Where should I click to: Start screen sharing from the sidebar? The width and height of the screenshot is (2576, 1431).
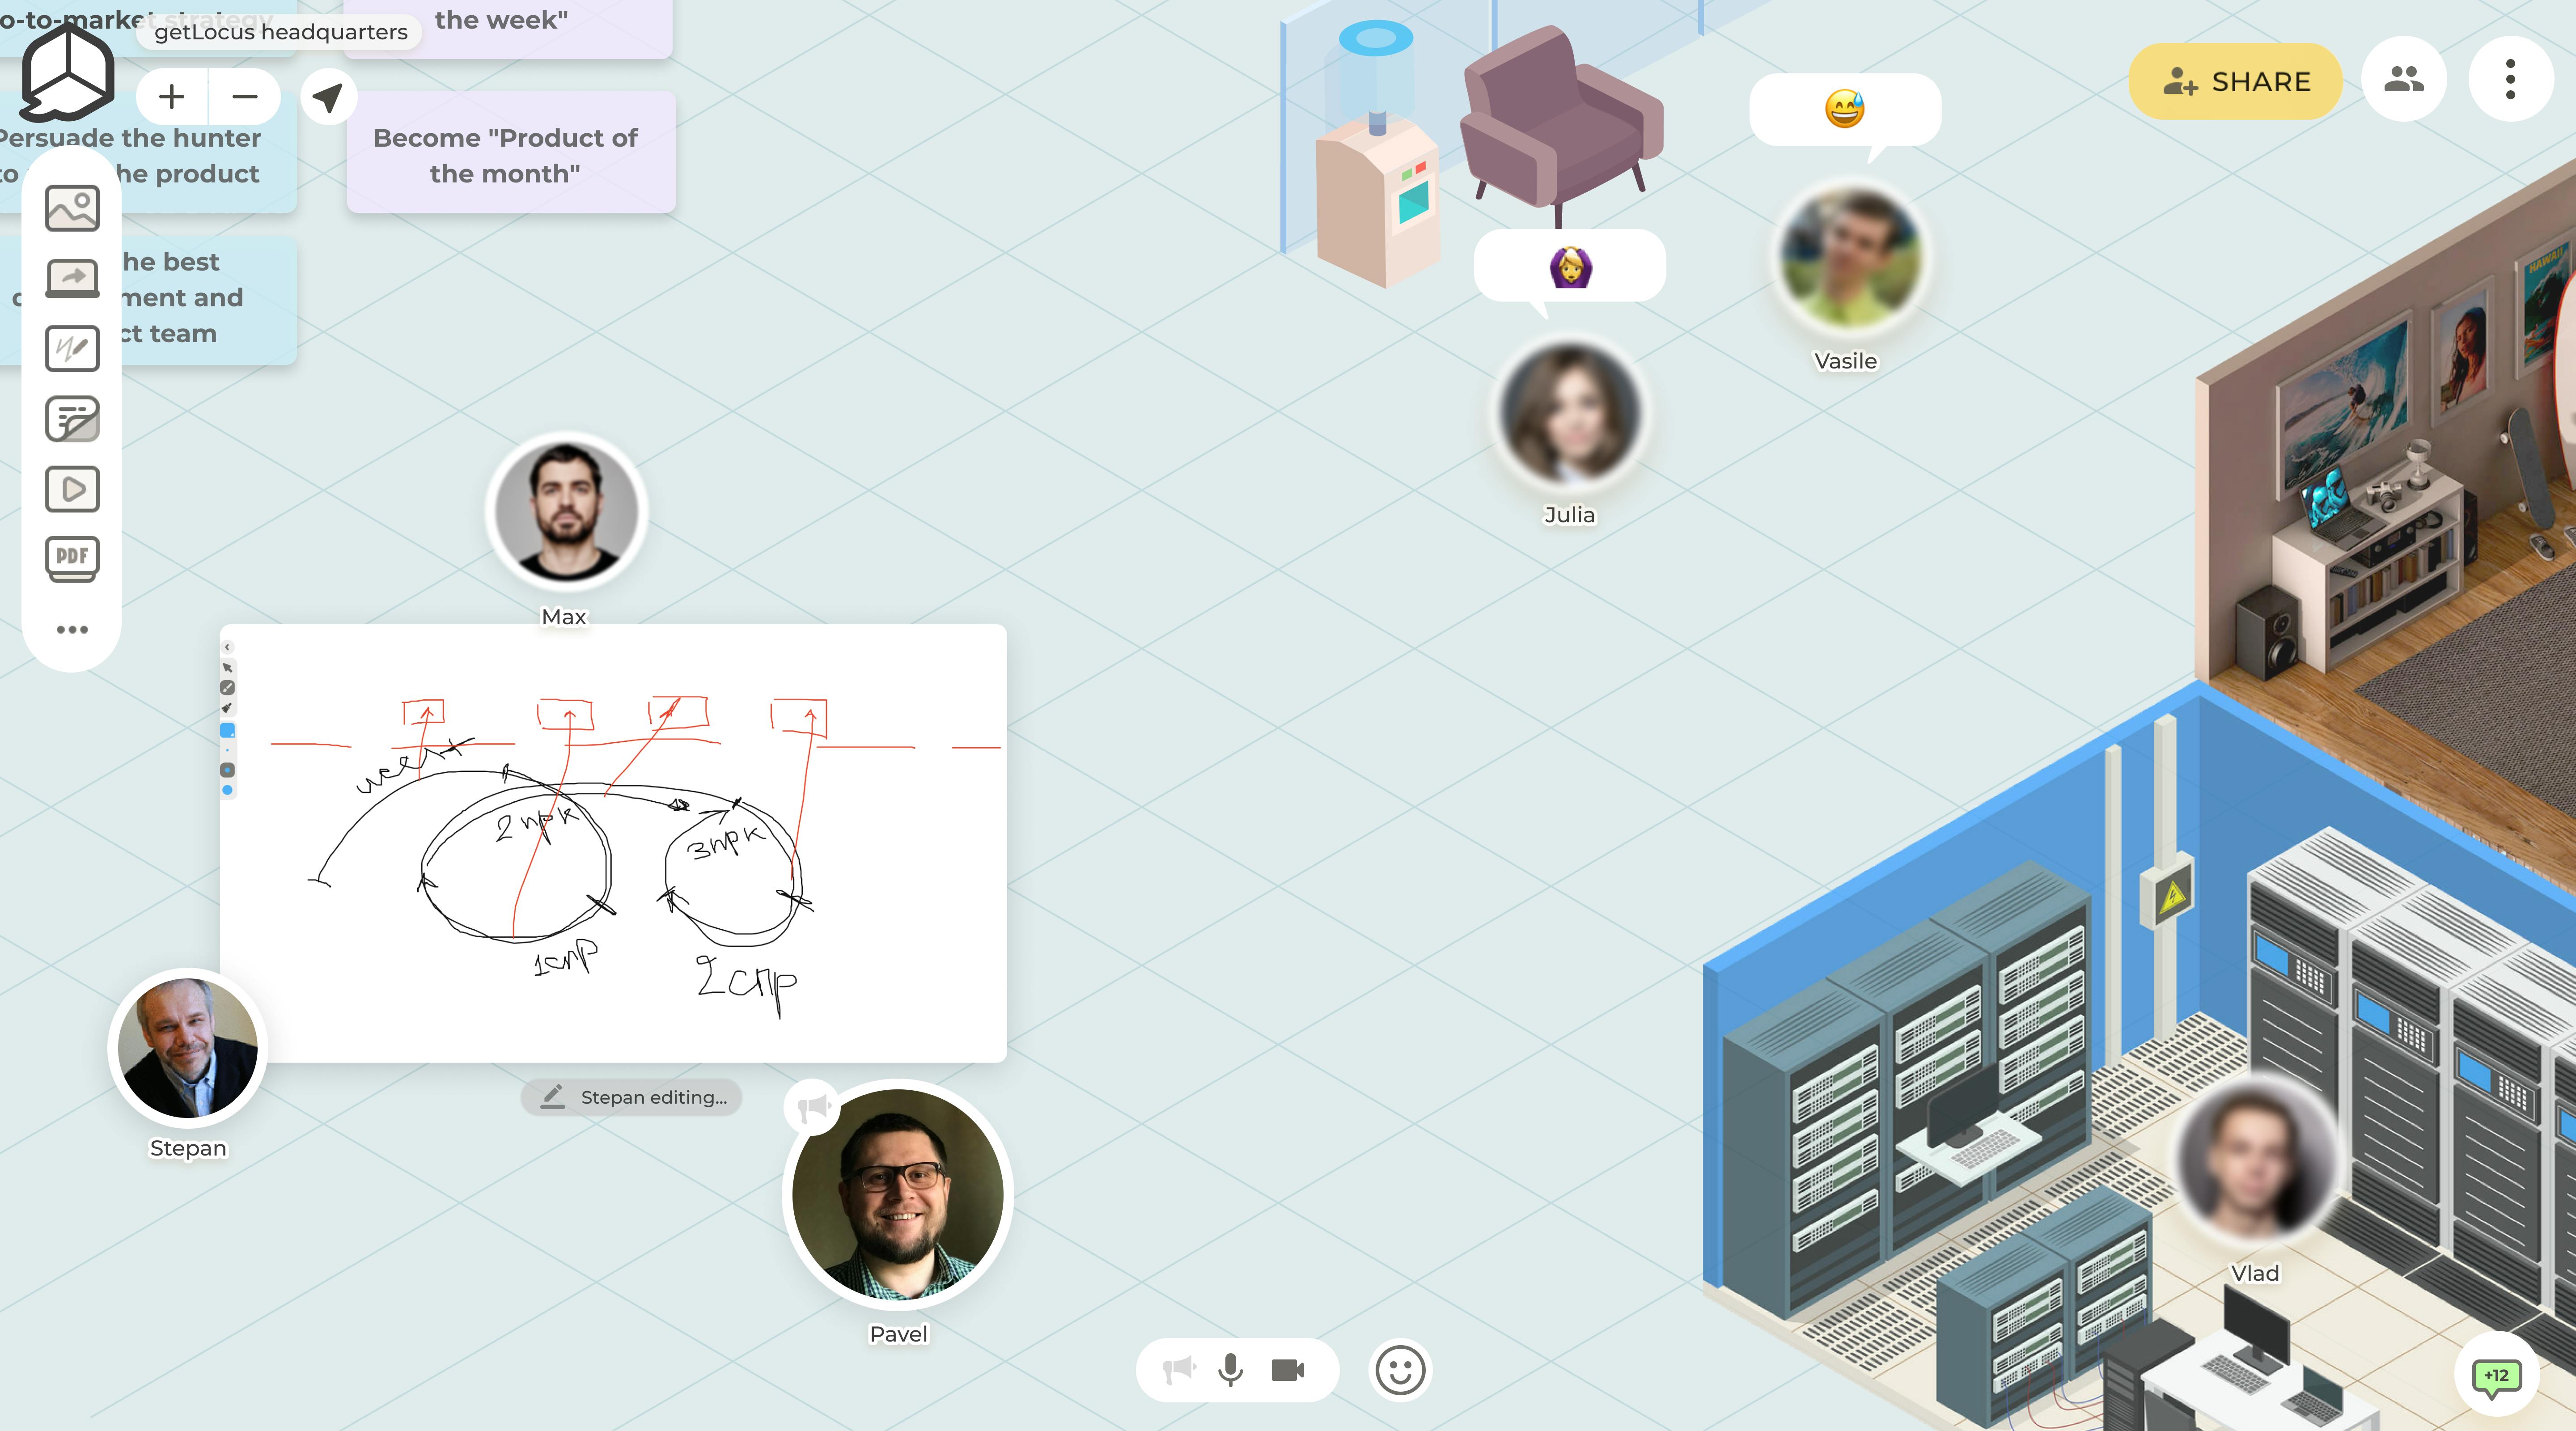pyautogui.click(x=72, y=278)
